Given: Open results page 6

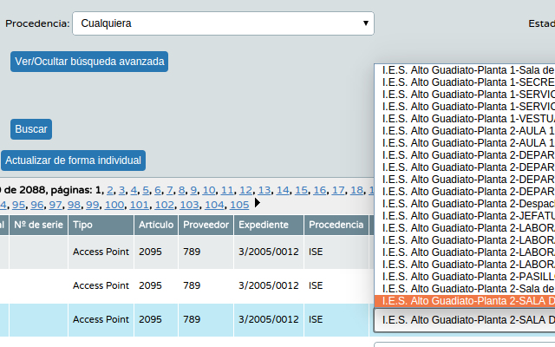Looking at the screenshot, I should 158,190.
